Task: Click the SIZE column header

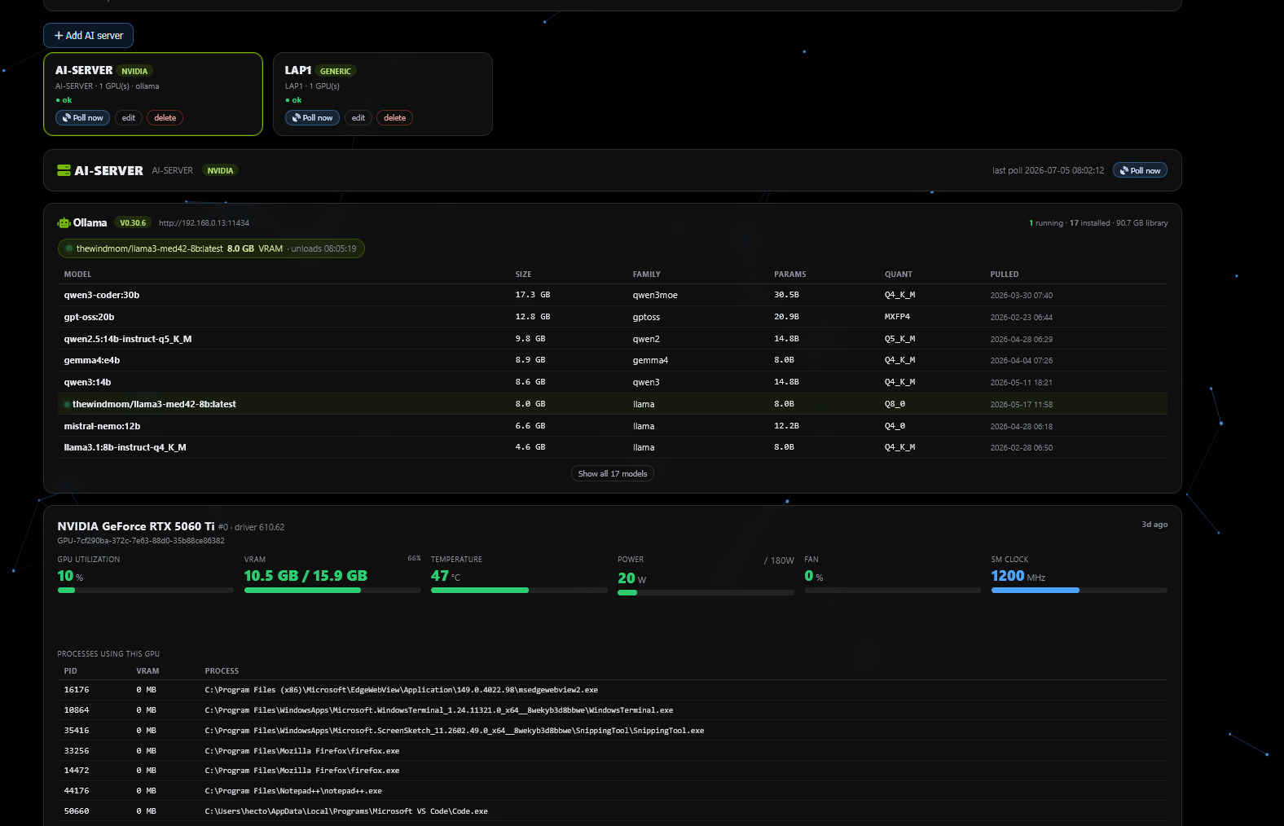Action: [523, 275]
